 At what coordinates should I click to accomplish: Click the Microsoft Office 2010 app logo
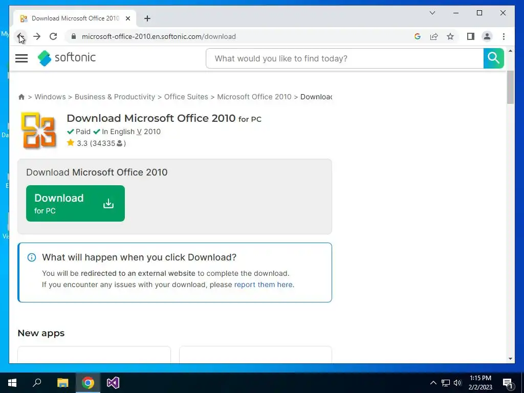[38, 130]
